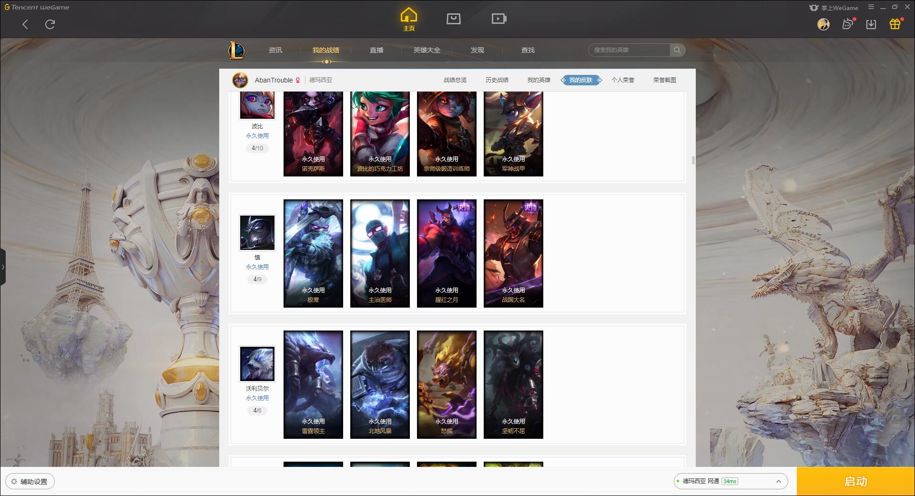Click the AbanTrouble username text
Viewport: 915px width, 496px height.
[274, 80]
